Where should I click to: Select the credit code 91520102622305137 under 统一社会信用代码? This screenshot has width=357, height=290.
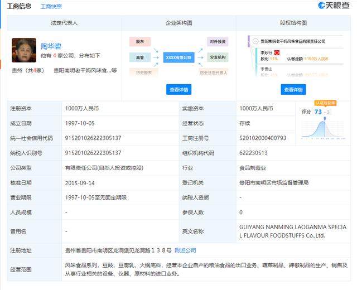click(x=93, y=138)
